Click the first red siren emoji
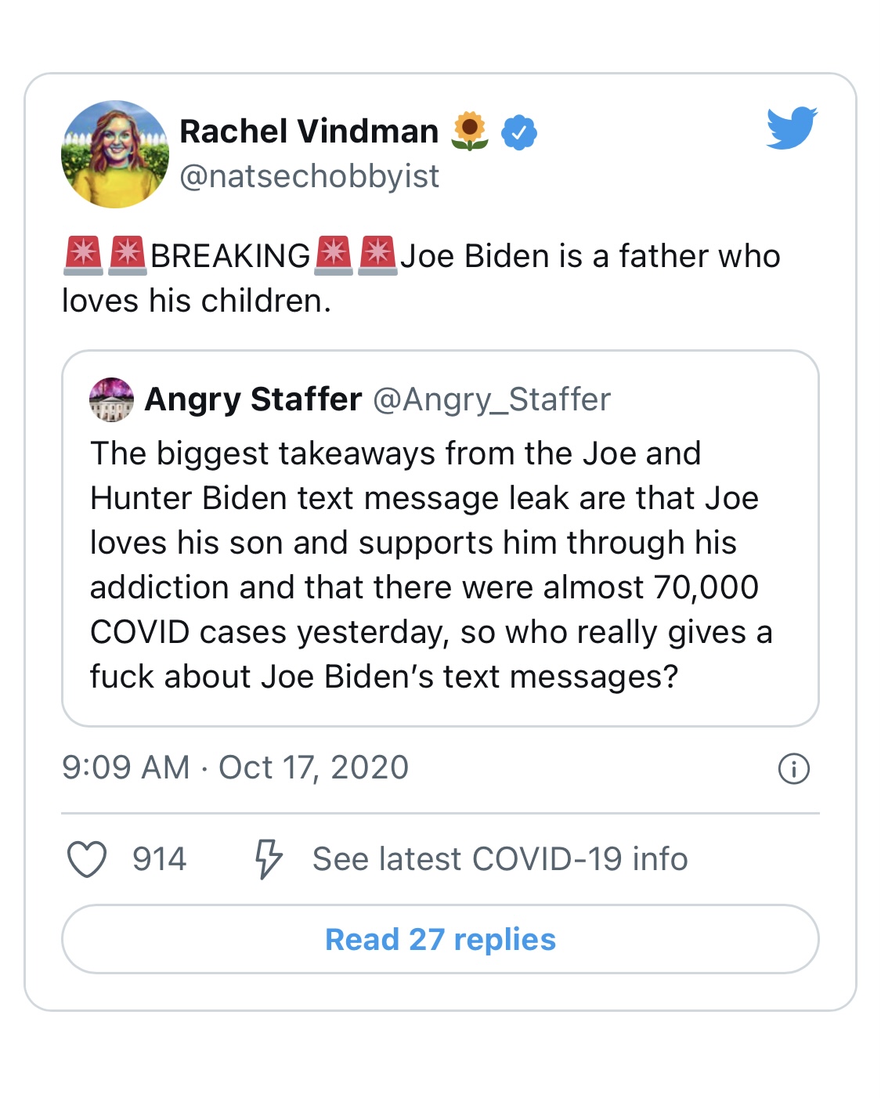This screenshot has width=881, height=1098. tap(82, 256)
